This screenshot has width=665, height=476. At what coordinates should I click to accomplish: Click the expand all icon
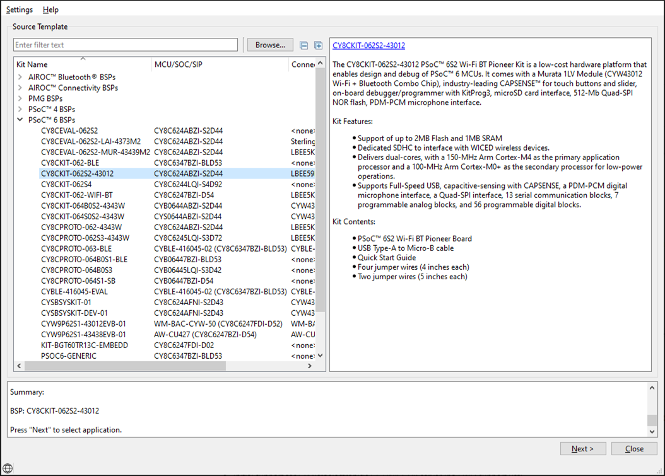(x=318, y=45)
